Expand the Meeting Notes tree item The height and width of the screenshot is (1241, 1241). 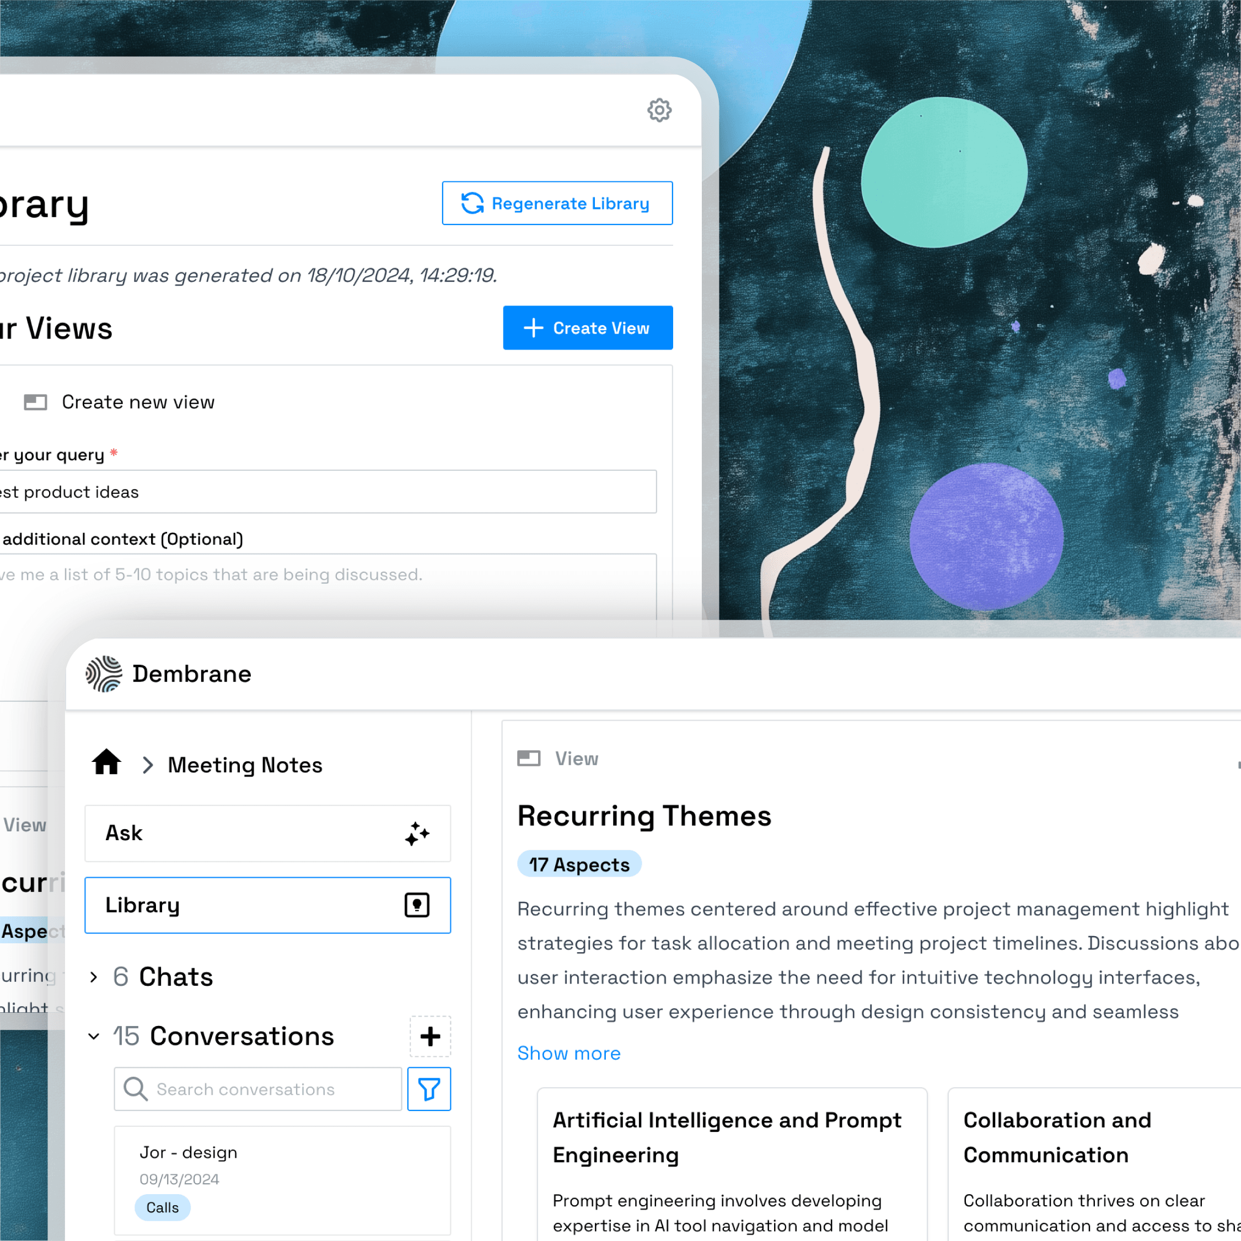148,765
